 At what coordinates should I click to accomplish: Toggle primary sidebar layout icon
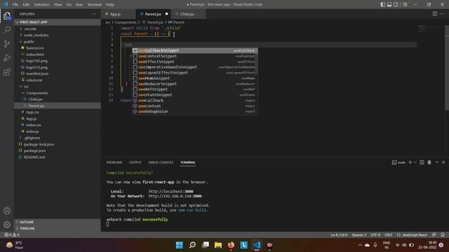(383, 4)
